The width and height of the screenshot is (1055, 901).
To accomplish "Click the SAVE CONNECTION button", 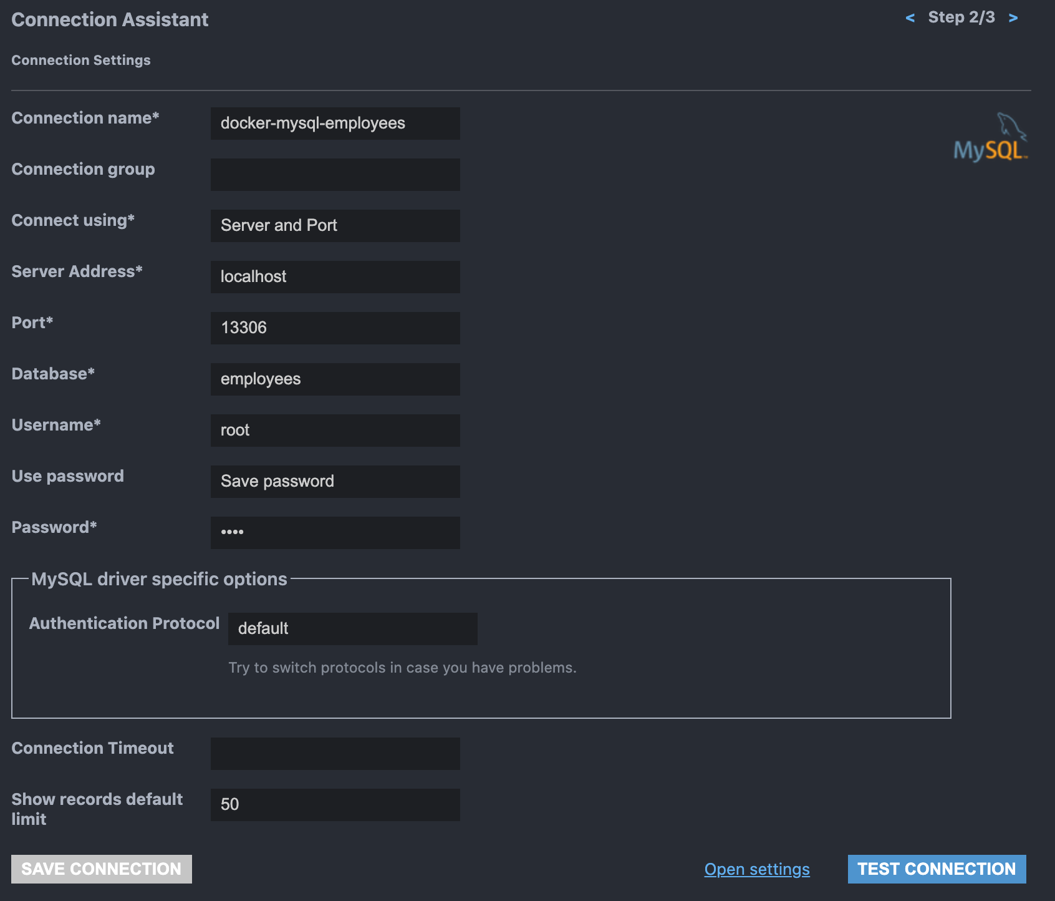I will click(101, 869).
